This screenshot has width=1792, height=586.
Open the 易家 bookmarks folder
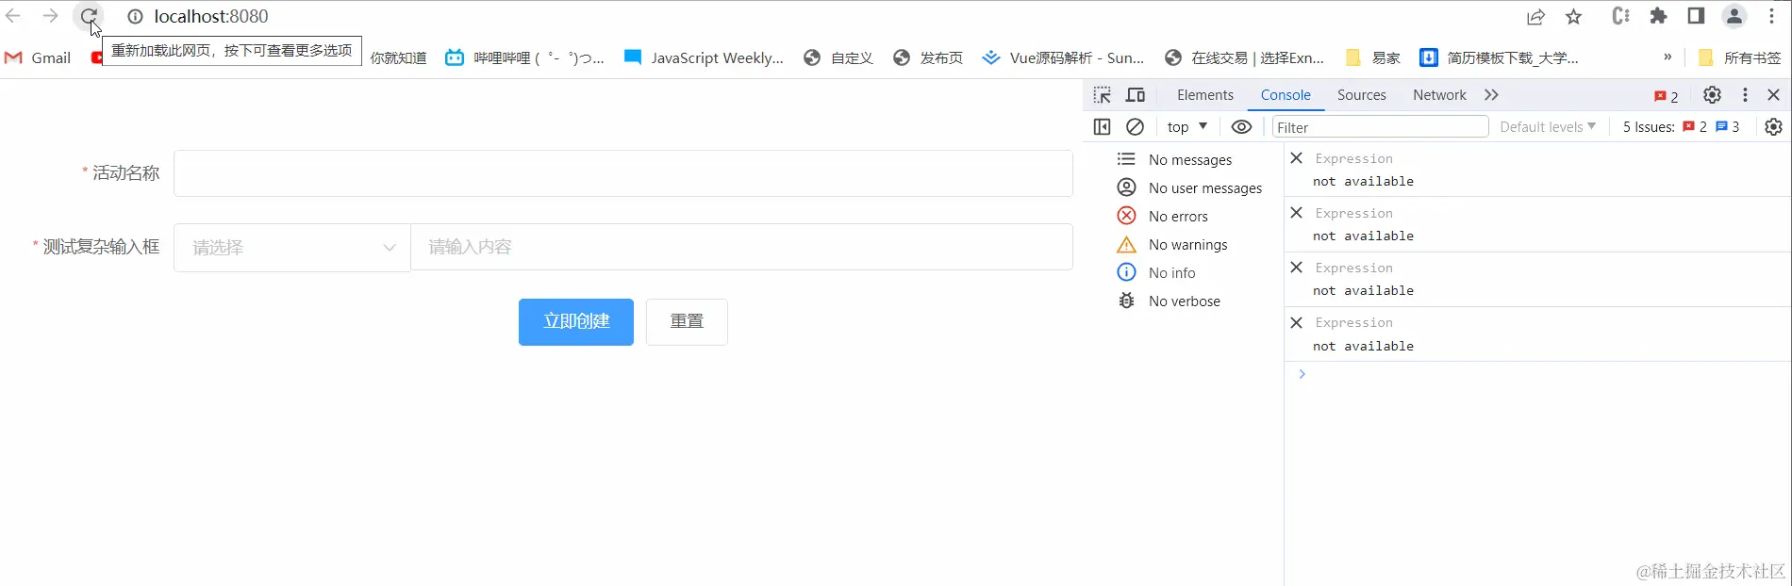click(x=1372, y=57)
